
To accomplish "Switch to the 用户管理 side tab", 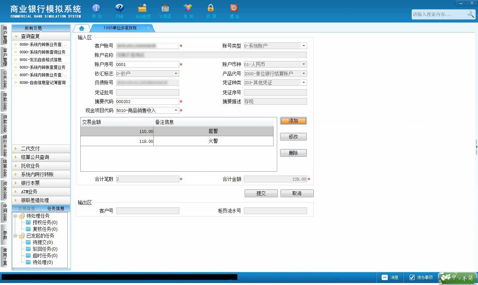I will pos(5,35).
